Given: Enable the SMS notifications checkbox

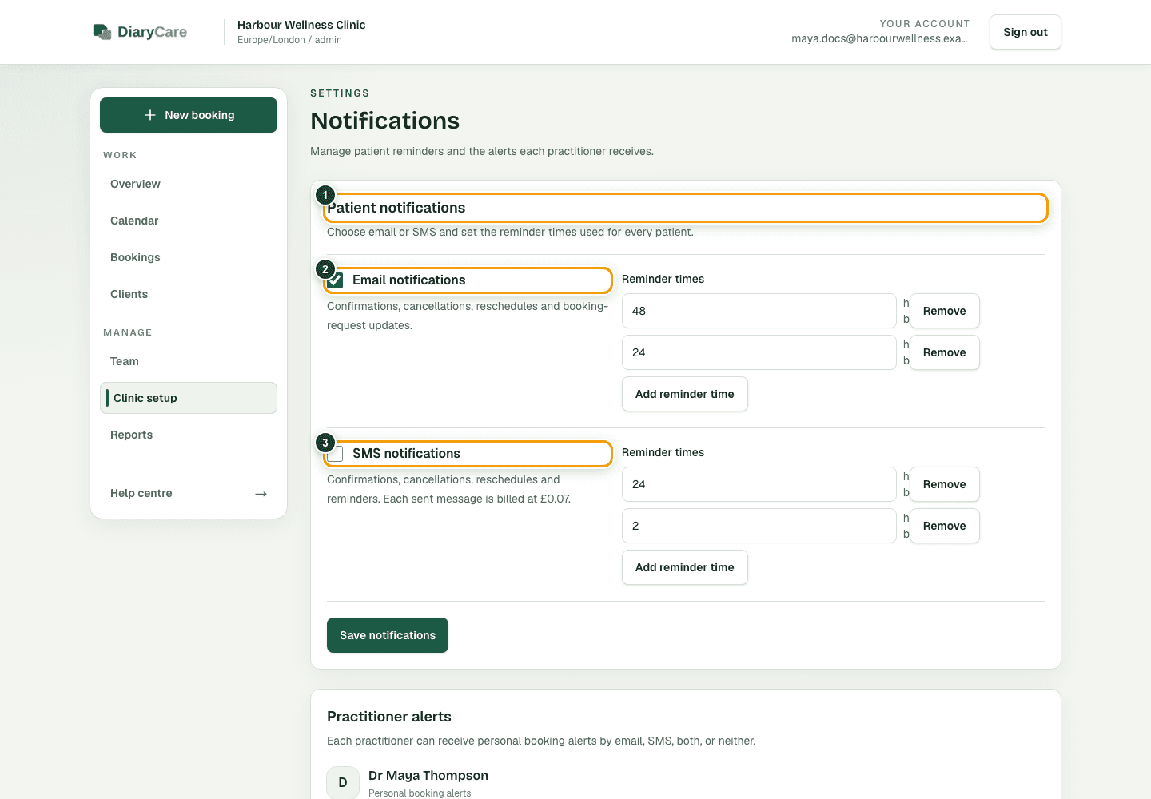Looking at the screenshot, I should 336,454.
